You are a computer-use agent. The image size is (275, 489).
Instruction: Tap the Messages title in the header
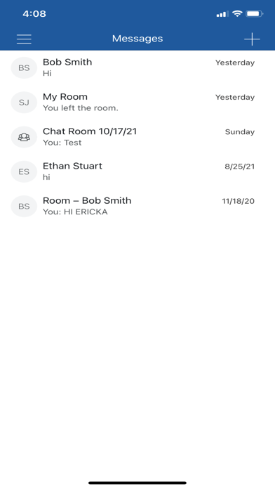(137, 39)
